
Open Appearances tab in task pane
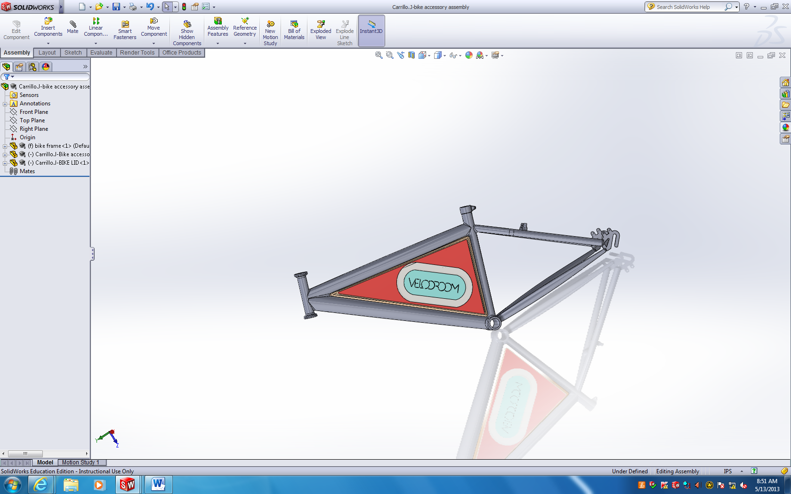coord(785,127)
